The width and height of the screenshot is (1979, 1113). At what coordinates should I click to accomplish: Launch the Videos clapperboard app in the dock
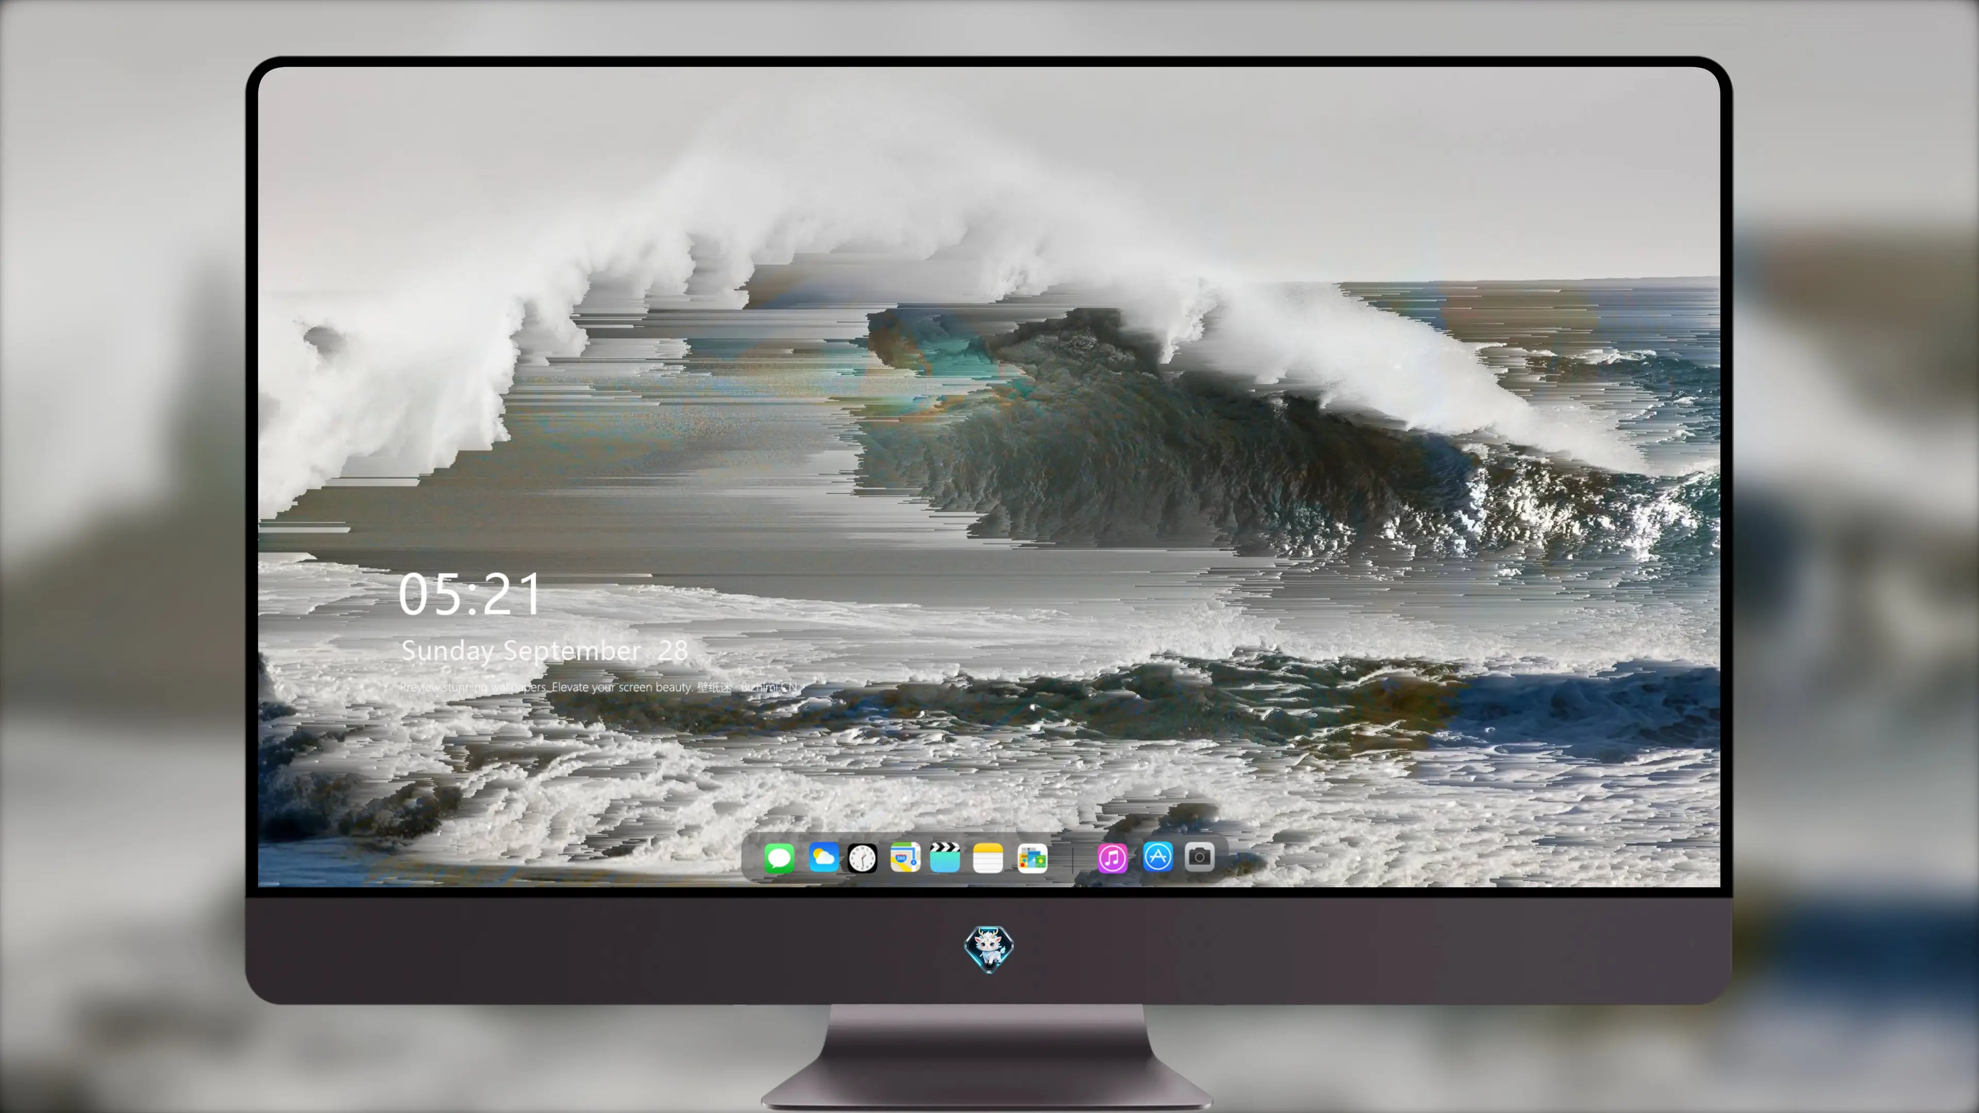point(945,857)
